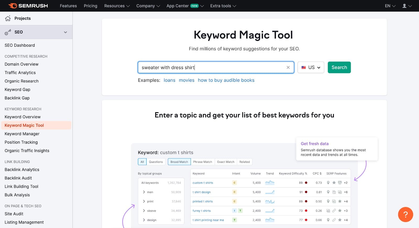Click the red difficulty dot for custom t shirts
419x228 pixels.
(306, 183)
